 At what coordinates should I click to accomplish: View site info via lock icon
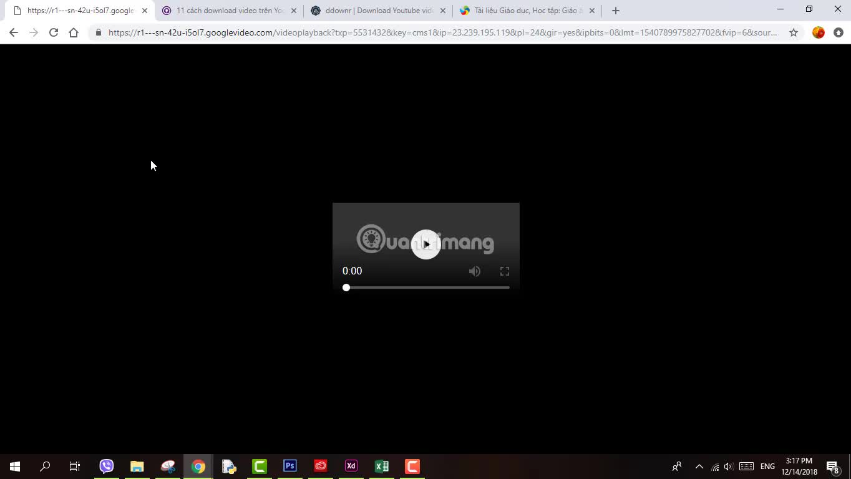pyautogui.click(x=99, y=32)
